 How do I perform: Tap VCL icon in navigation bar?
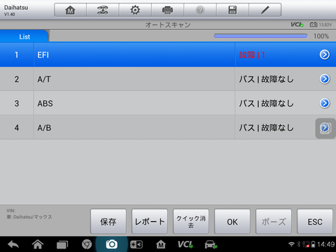pyautogui.click(x=185, y=244)
